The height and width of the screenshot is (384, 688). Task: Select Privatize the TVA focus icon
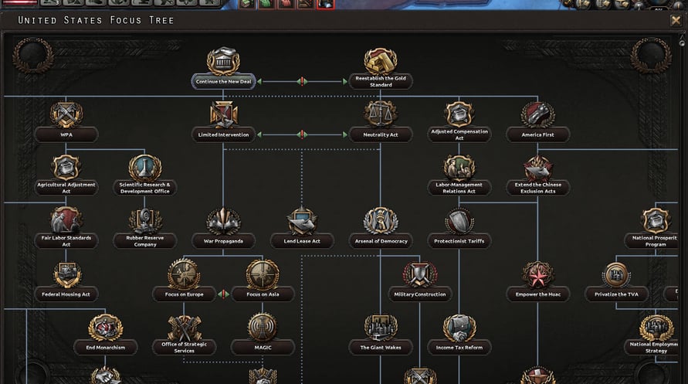616,275
